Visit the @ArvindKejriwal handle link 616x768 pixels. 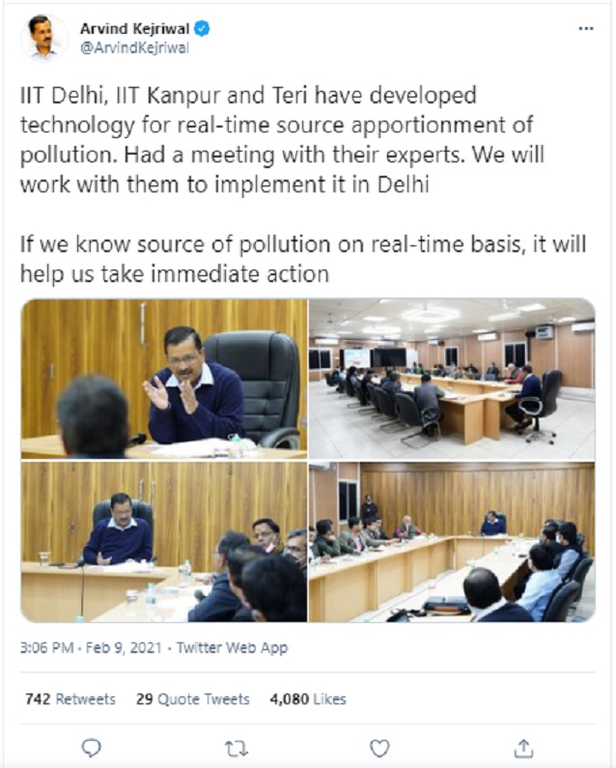(x=134, y=48)
